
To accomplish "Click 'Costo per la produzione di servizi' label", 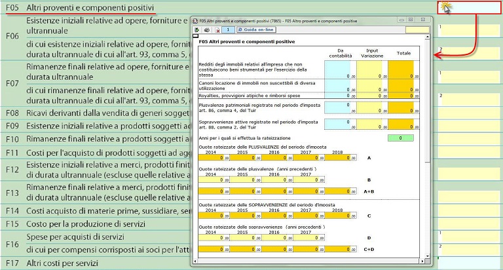I will (86, 223).
